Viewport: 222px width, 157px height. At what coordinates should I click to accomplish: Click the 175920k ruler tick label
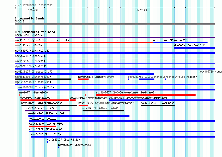tap(33, 10)
